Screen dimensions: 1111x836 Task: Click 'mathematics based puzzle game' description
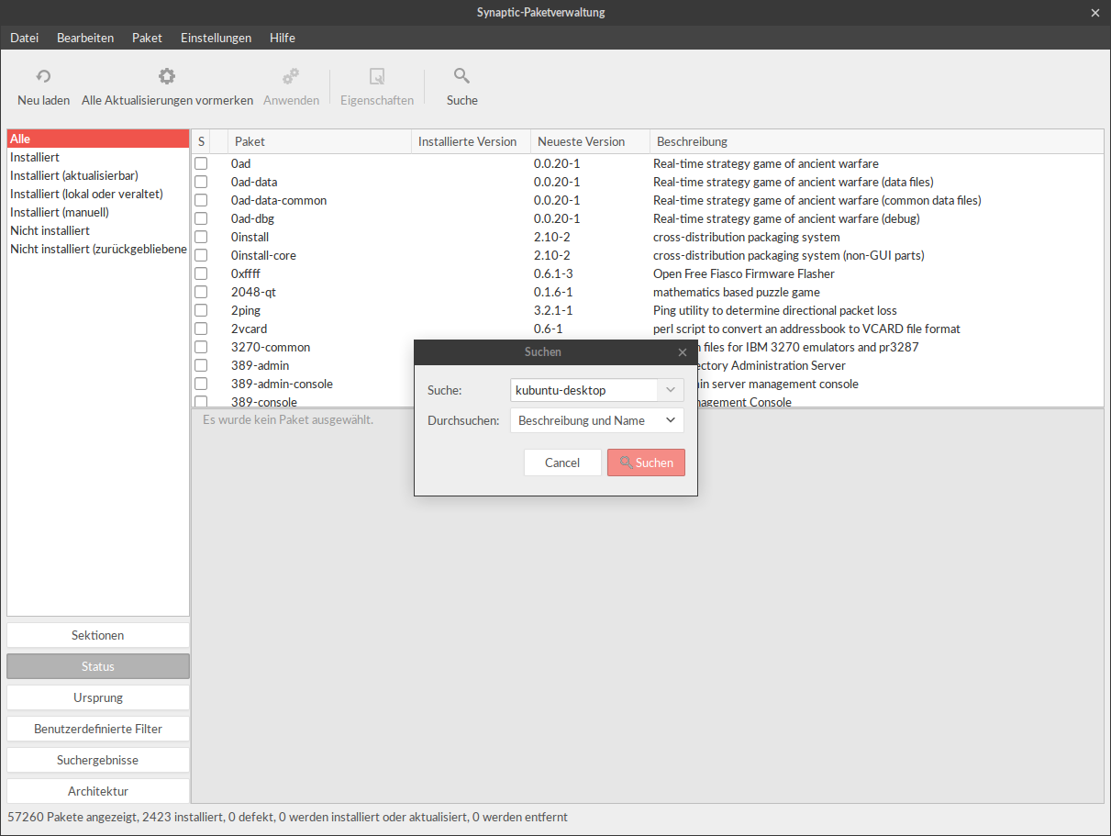click(737, 292)
